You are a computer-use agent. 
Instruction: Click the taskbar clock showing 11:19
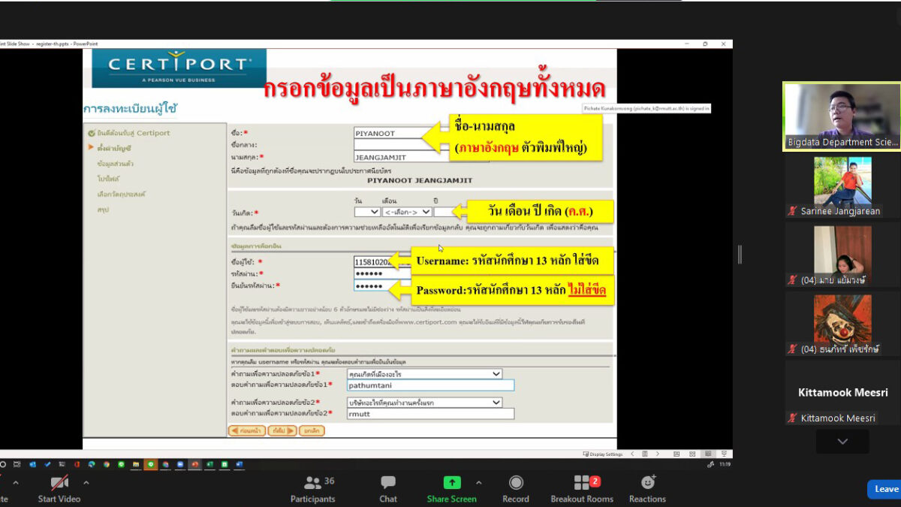point(724,464)
